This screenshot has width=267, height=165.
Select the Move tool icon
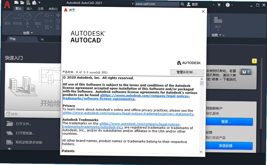(58, 15)
